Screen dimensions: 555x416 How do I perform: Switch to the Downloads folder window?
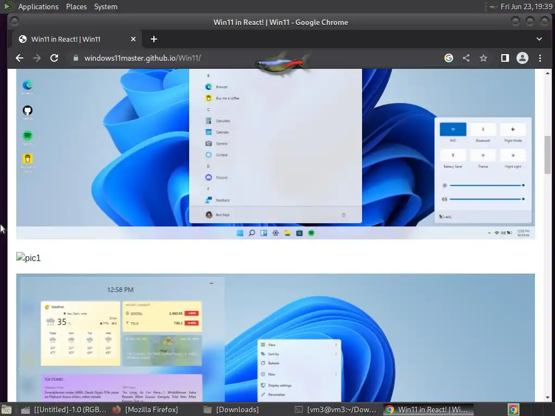pyautogui.click(x=231, y=409)
